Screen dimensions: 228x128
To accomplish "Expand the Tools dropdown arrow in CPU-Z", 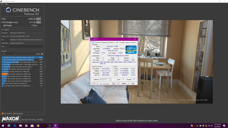I will point(118,83).
